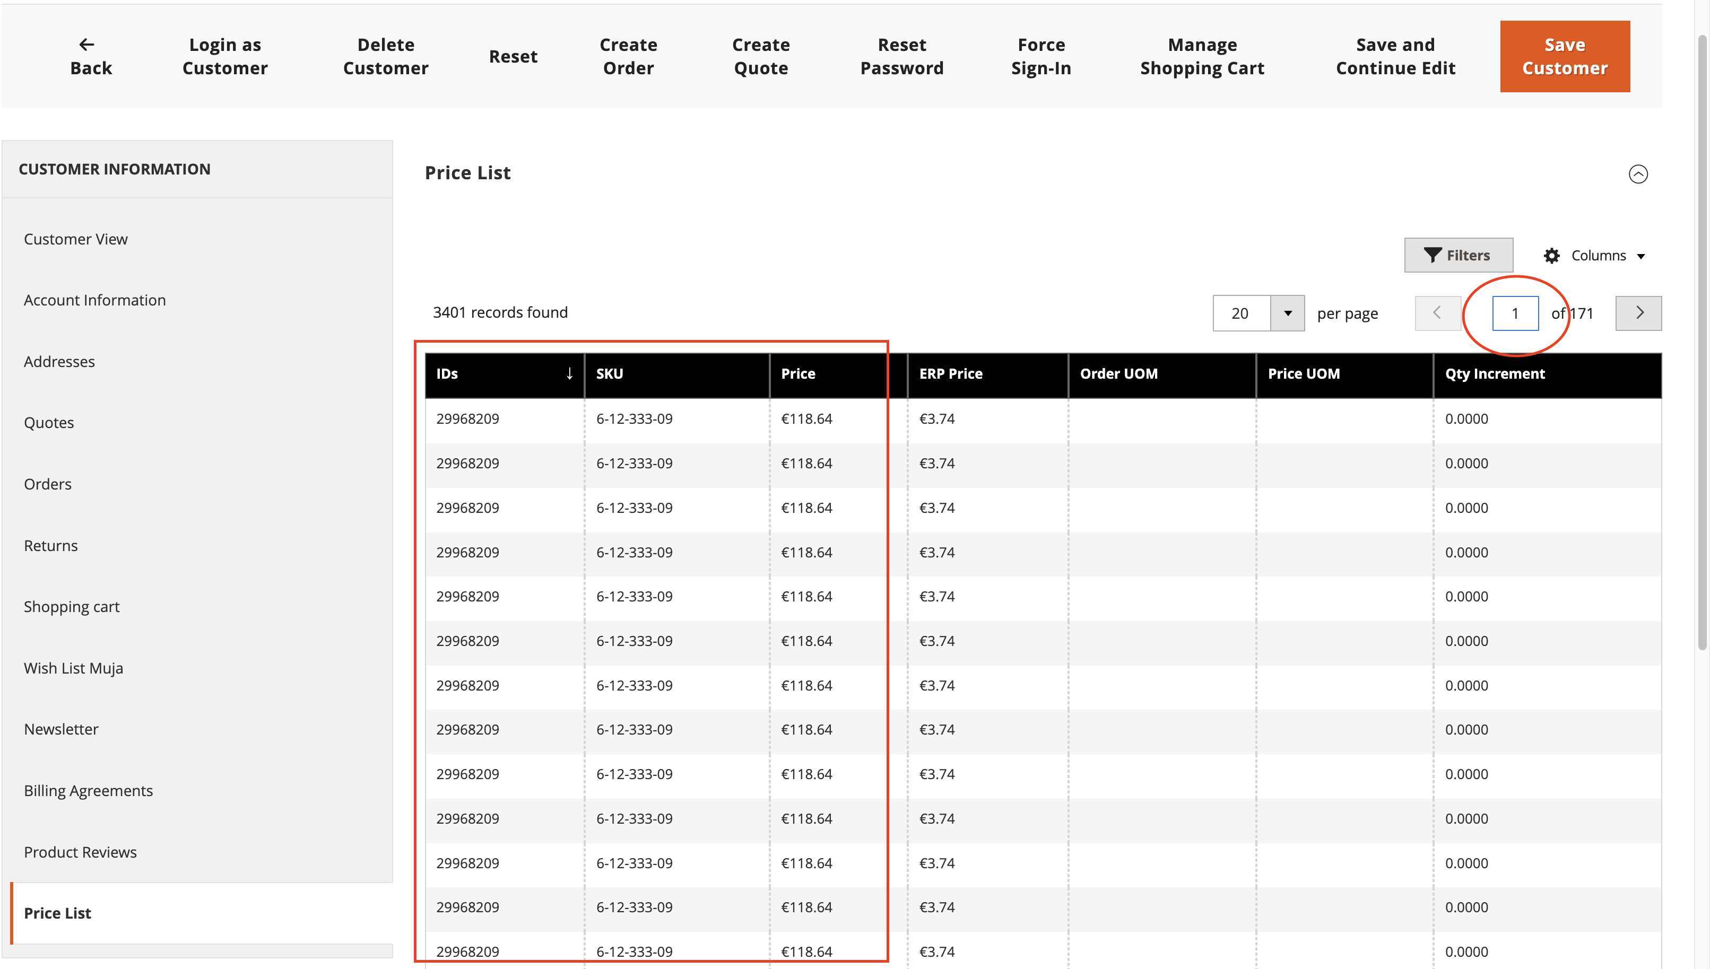Click the current page number field

pos(1514,313)
